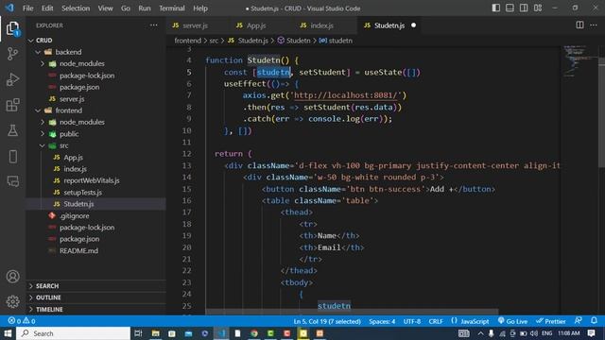Change indentation Spaces: 4

[382, 321]
